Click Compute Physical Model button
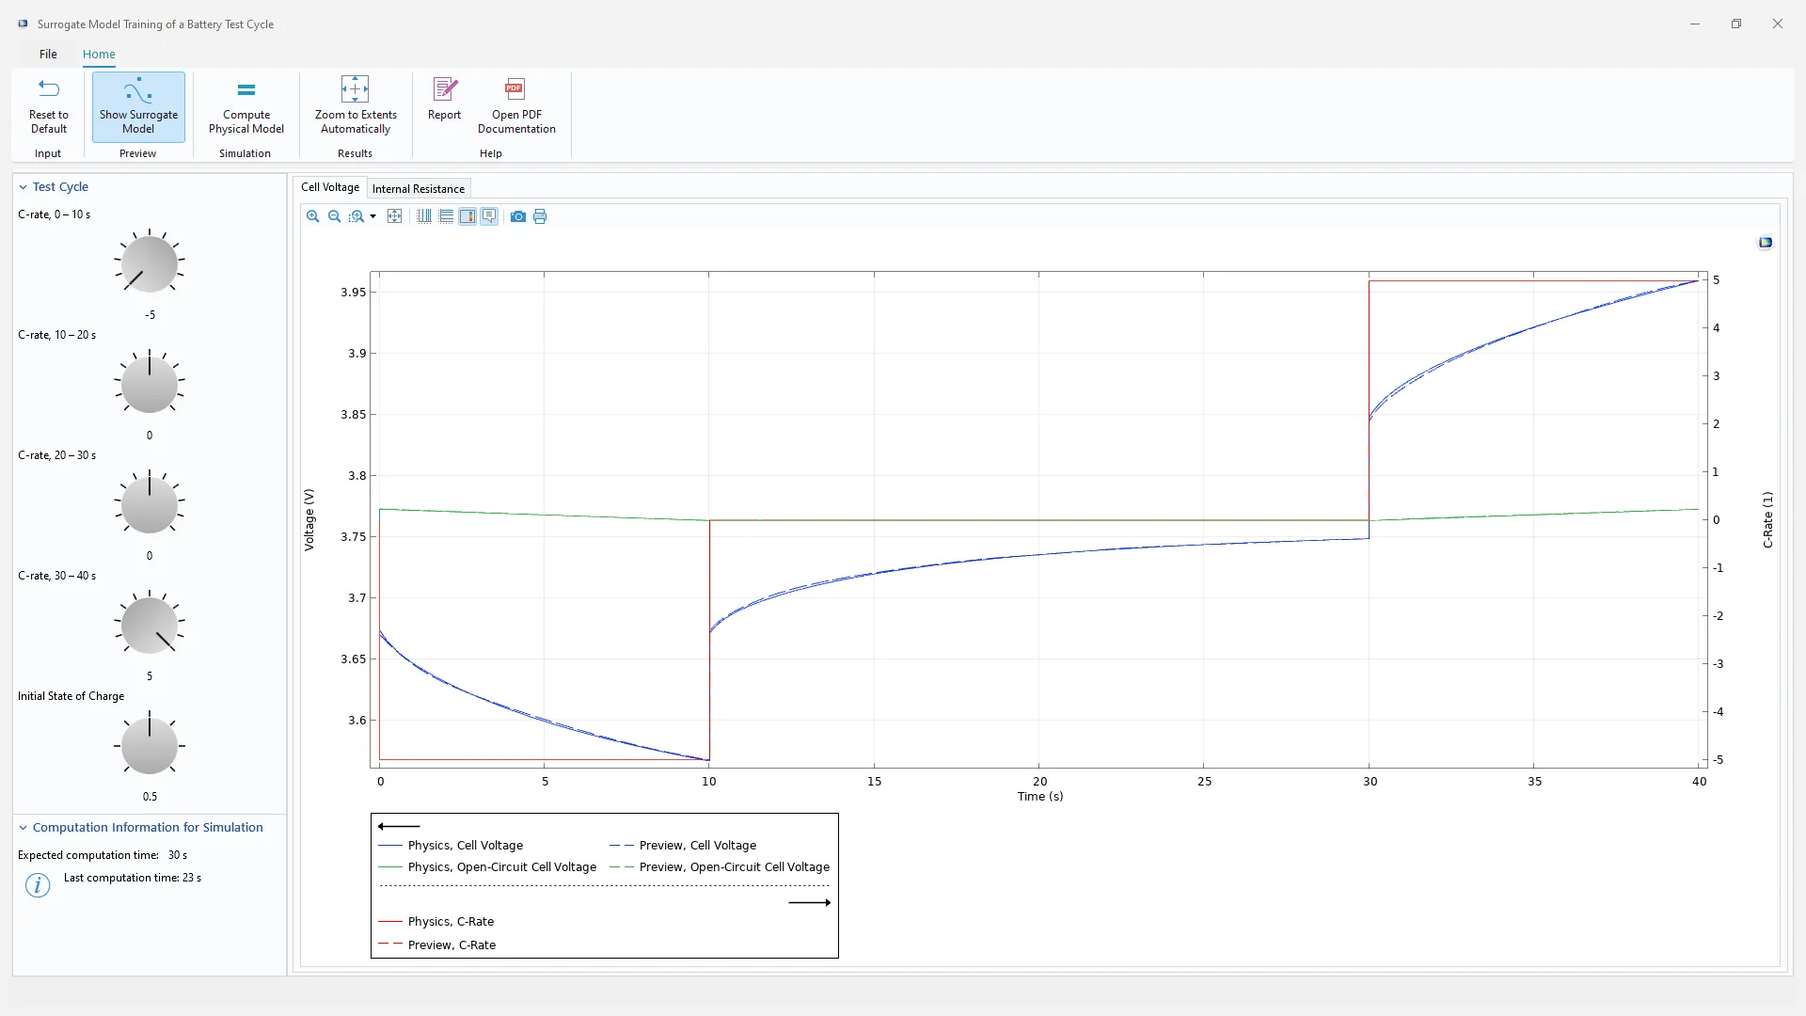This screenshot has width=1806, height=1016. 246,106
